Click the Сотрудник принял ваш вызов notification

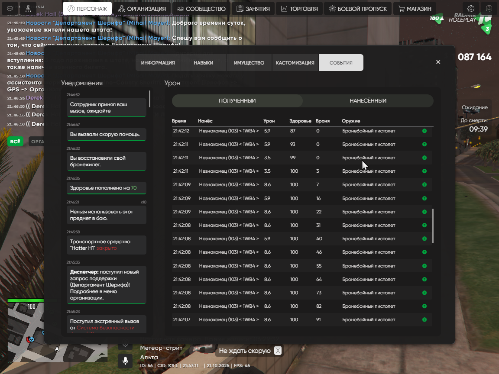107,108
